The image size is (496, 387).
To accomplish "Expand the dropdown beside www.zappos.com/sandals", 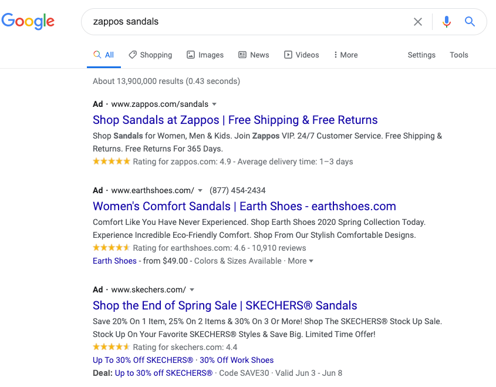I will [x=215, y=104].
